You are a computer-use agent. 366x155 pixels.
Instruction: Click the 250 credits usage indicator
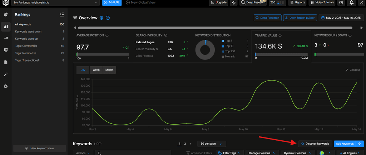[x=277, y=3]
